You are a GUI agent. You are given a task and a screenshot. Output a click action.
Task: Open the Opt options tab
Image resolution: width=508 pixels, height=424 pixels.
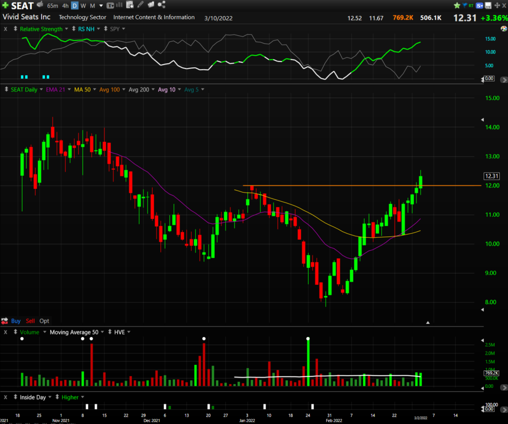44,321
